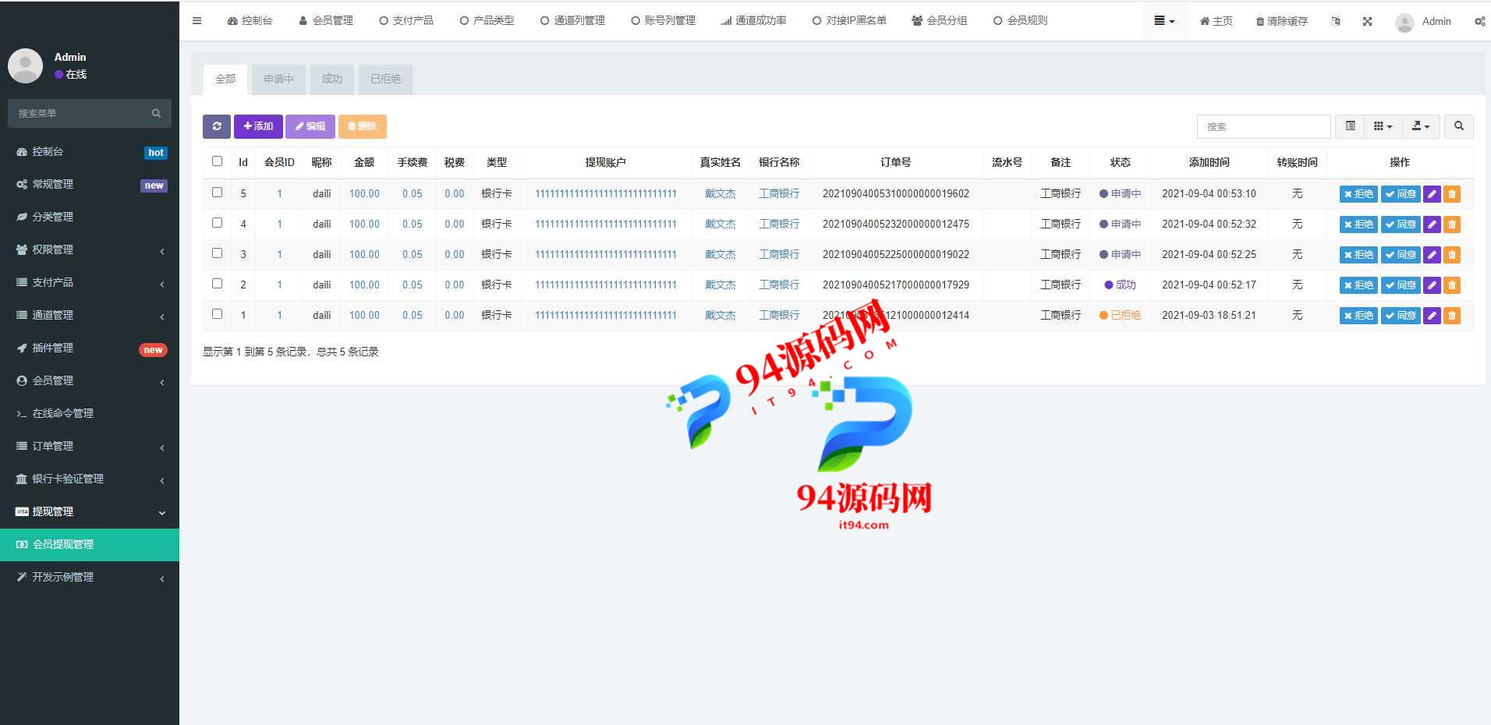Collapse 提现管理 sidebar menu
Image resolution: width=1491 pixels, height=725 pixels.
coord(90,512)
